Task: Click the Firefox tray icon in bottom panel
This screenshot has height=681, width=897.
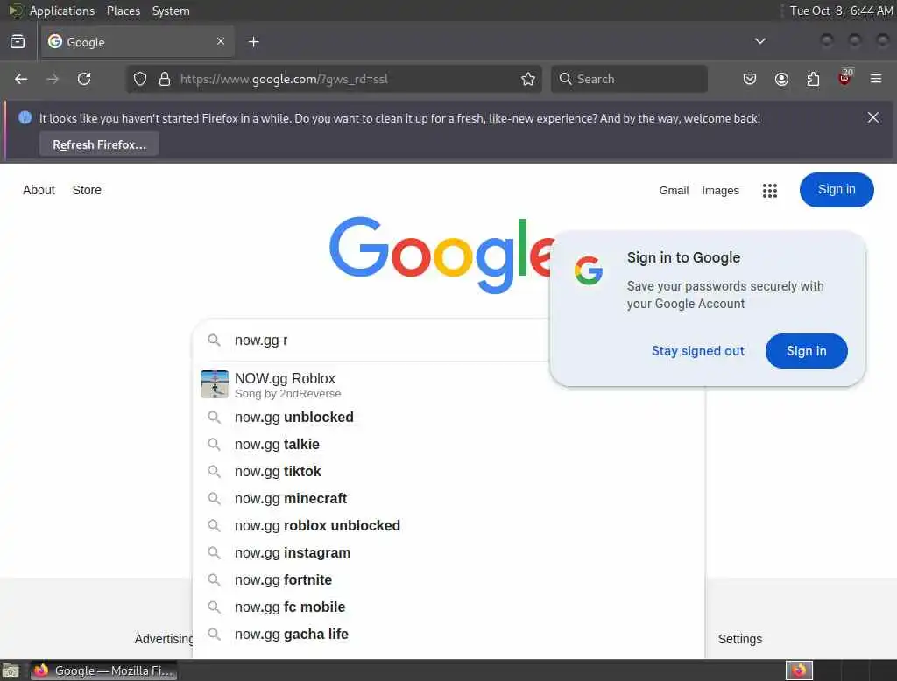Action: 799,670
